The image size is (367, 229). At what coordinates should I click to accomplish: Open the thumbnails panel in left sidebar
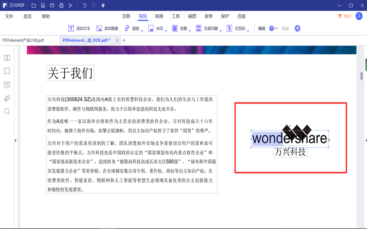[7, 58]
